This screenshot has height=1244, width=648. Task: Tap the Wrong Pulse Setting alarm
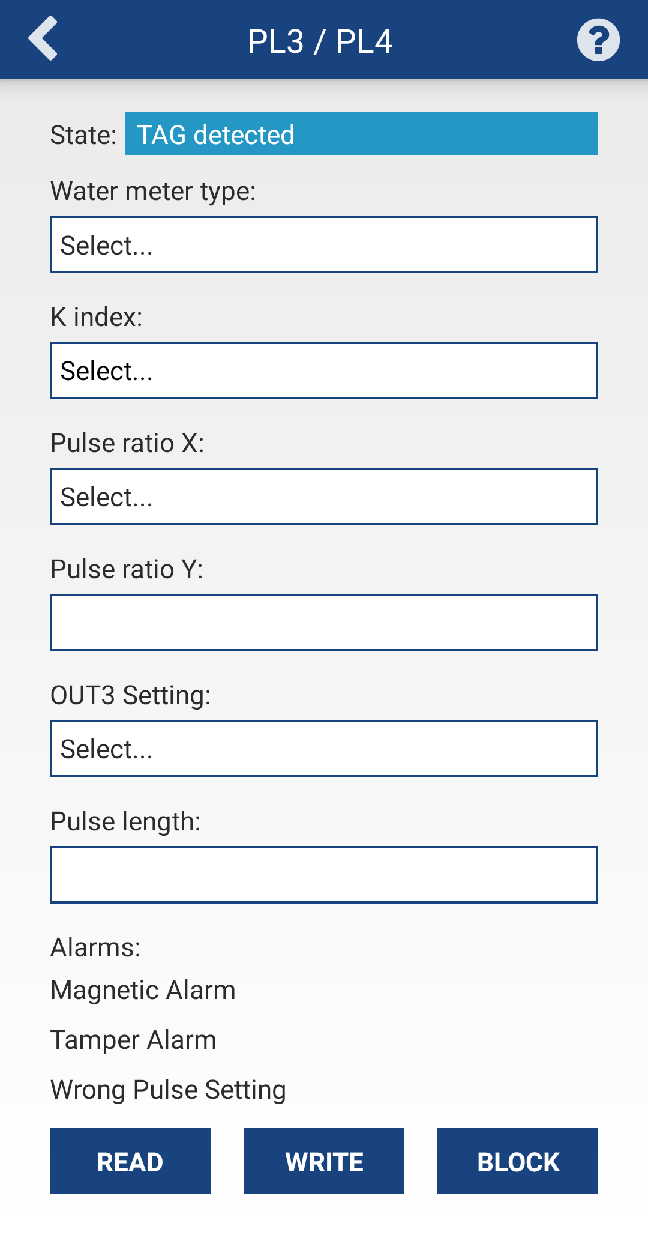pos(168,1090)
